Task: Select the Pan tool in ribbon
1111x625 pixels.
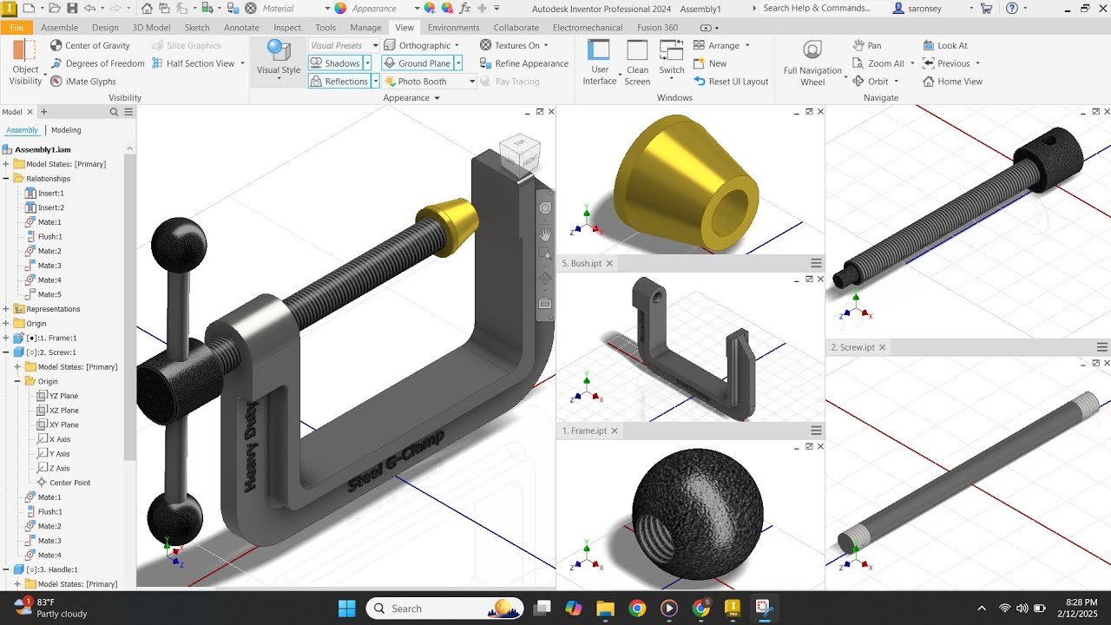Action: coord(866,45)
